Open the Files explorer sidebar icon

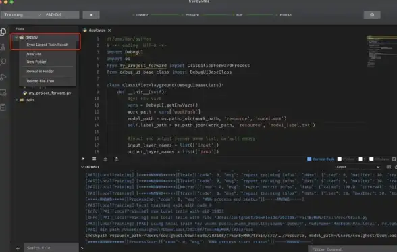[3, 32]
